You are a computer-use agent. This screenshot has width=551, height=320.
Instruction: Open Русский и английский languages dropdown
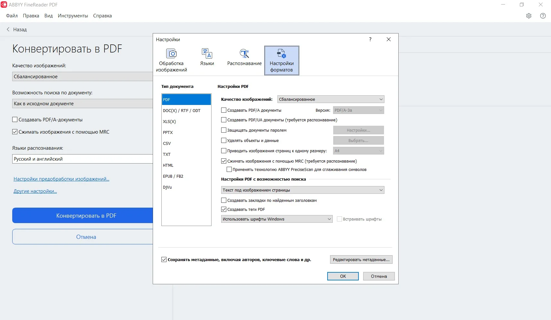point(83,159)
